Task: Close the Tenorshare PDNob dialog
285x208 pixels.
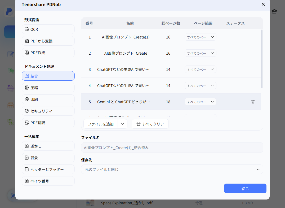Action: point(263,4)
